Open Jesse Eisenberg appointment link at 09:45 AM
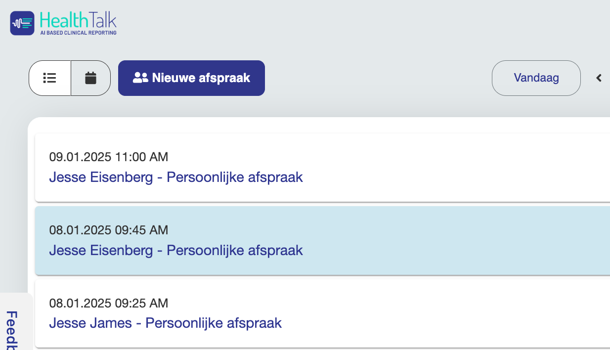 tap(175, 250)
